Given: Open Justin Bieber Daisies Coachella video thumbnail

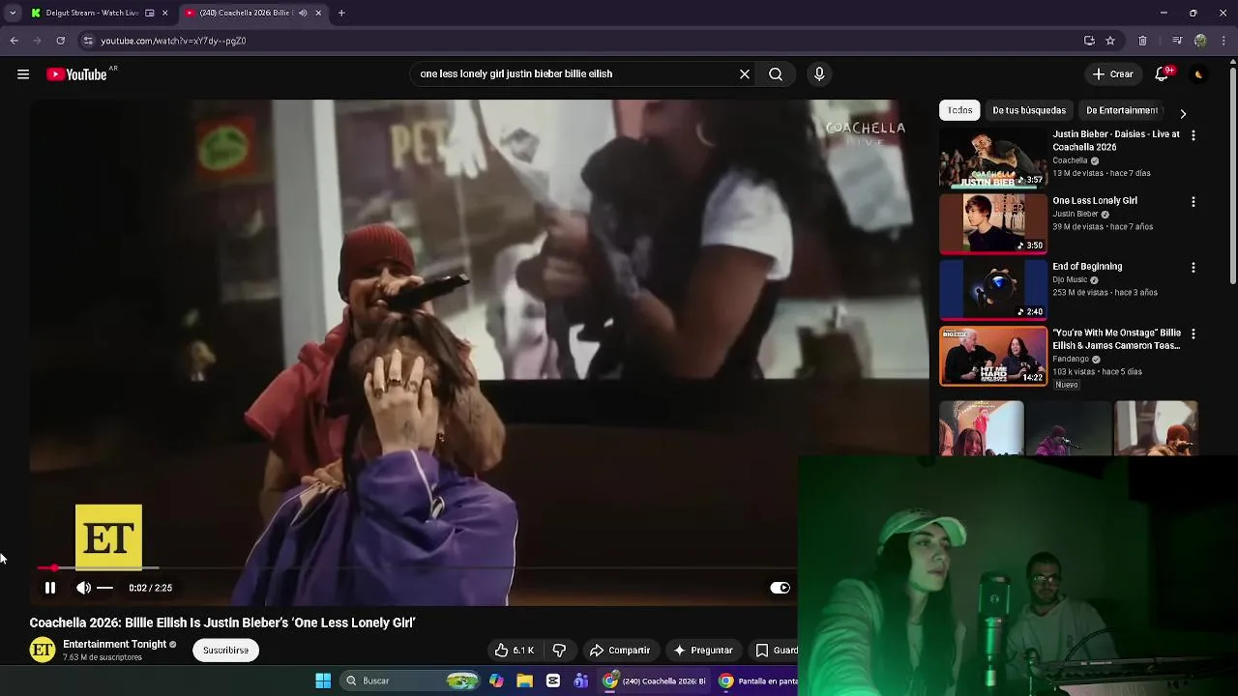Looking at the screenshot, I should (x=993, y=158).
